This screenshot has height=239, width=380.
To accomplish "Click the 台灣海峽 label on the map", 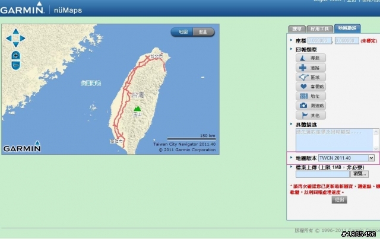I will pos(91,83).
